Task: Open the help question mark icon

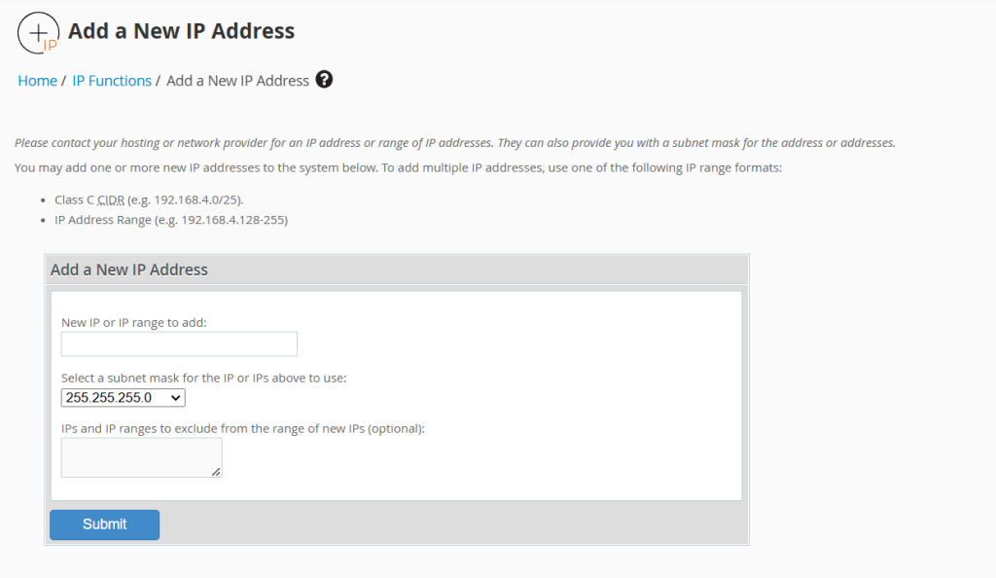Action: [x=324, y=80]
